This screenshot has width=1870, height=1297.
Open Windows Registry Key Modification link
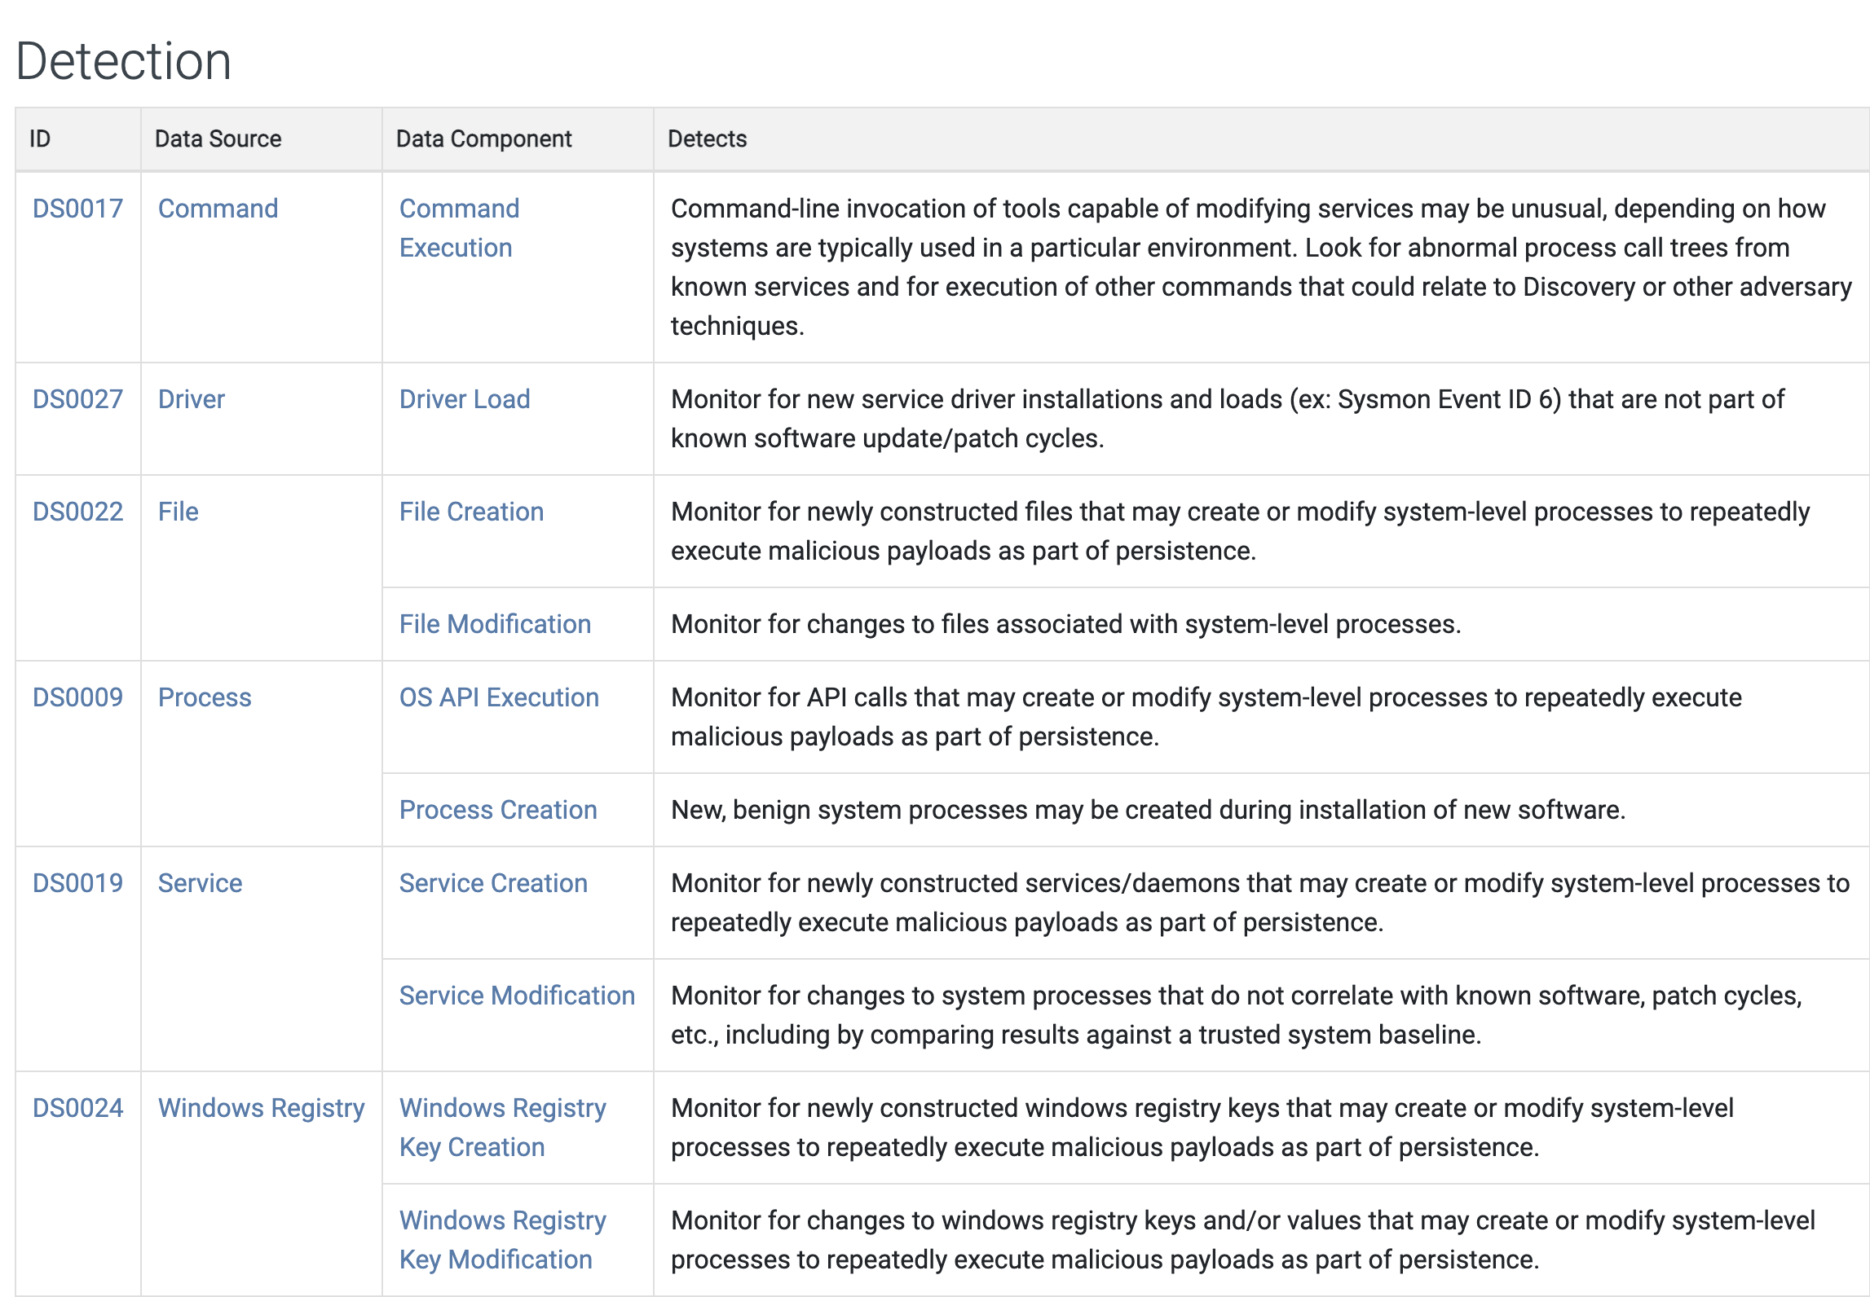tap(502, 1240)
